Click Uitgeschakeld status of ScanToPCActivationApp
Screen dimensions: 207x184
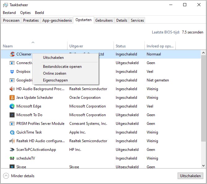127,150
